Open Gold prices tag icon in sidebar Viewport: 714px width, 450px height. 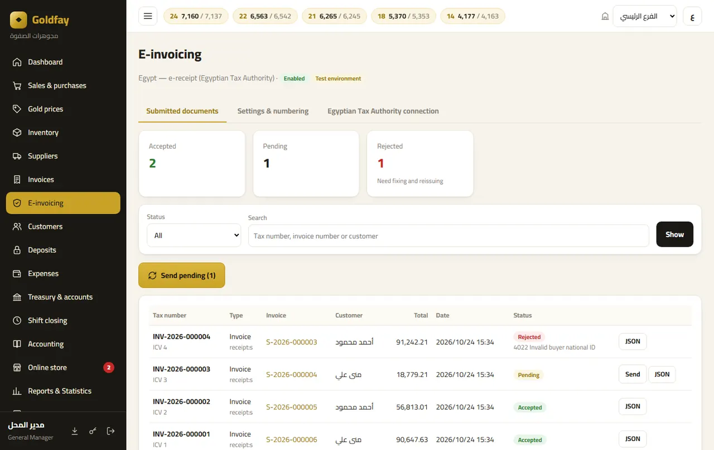[x=17, y=109]
